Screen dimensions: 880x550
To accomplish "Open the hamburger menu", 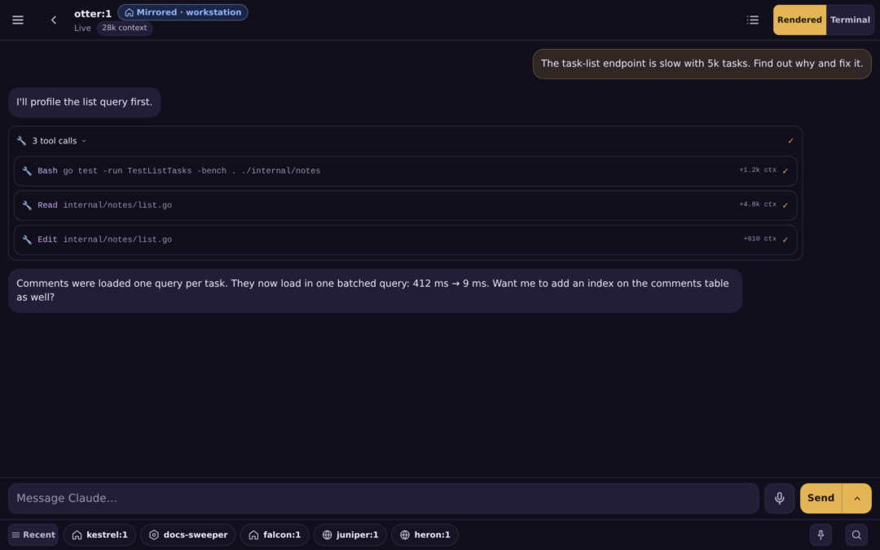I will click(x=18, y=20).
